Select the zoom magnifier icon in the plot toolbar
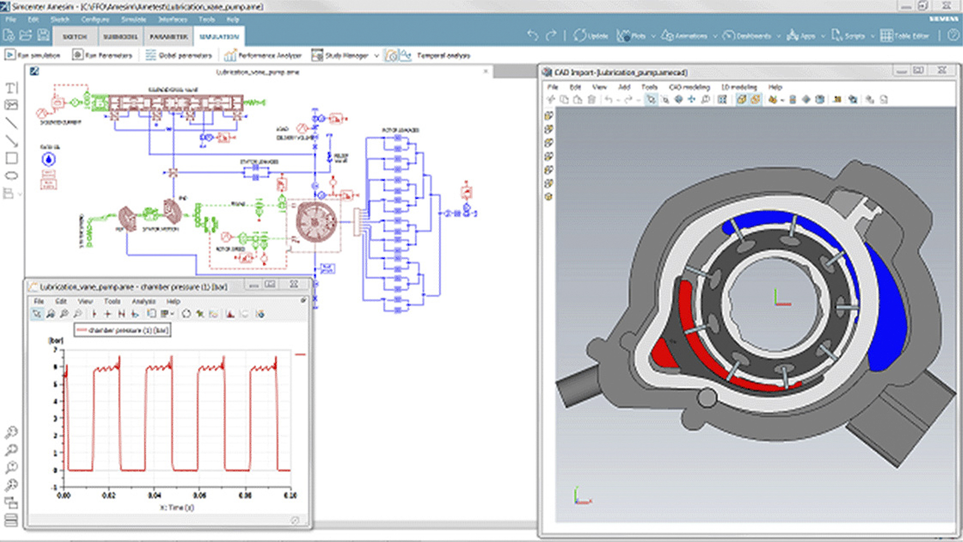The width and height of the screenshot is (963, 542). [50, 313]
